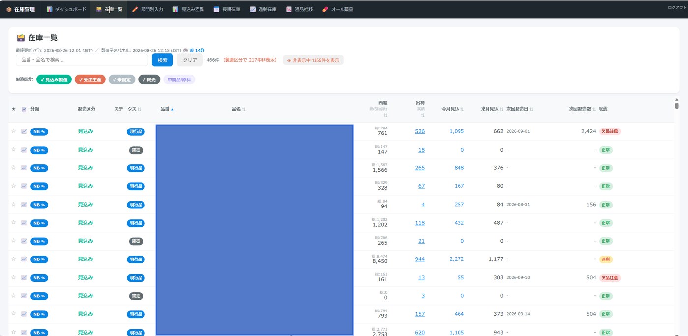Viewport: 688px width, 336px height.
Task: Click the table scrollbar up arrow
Action: click(677, 99)
